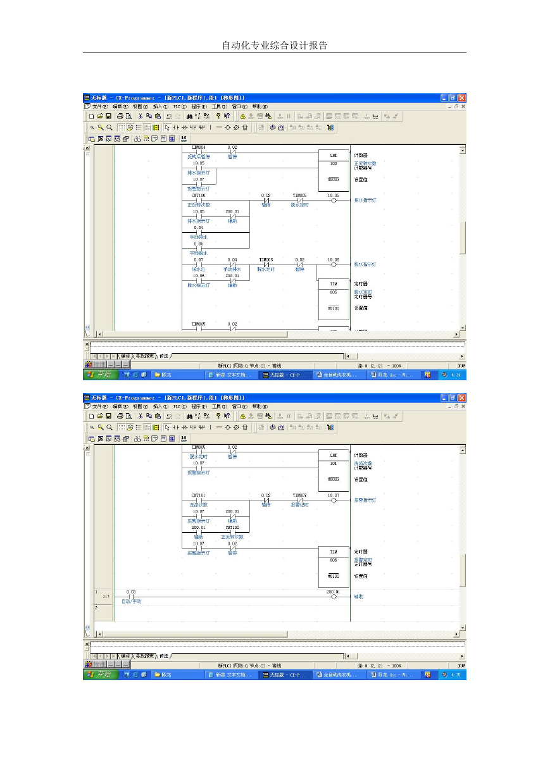Click the Save icon in lower CX-Programmer window
Screen dimensions: 550x777
(x=108, y=416)
